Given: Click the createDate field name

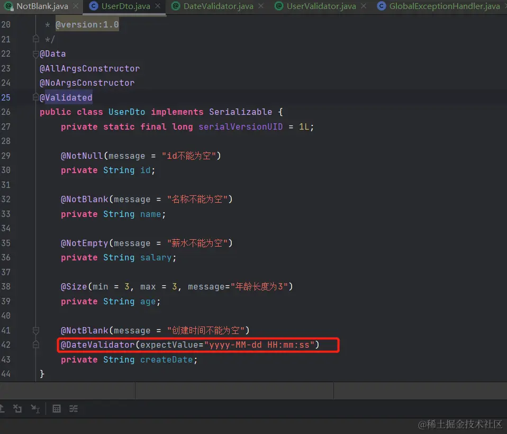Looking at the screenshot, I should [x=166, y=359].
